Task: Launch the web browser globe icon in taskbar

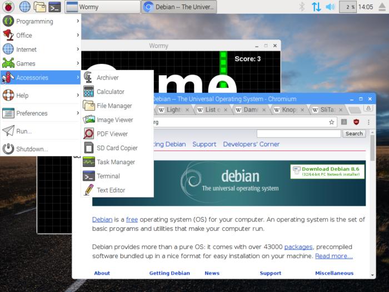Action: pyautogui.click(x=25, y=7)
